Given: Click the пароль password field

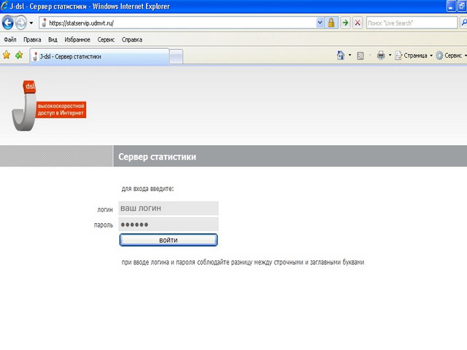Looking at the screenshot, I should point(169,225).
